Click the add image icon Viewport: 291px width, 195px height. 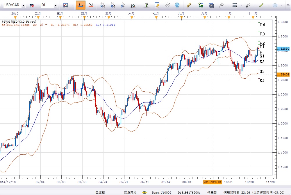[x=201, y=5]
